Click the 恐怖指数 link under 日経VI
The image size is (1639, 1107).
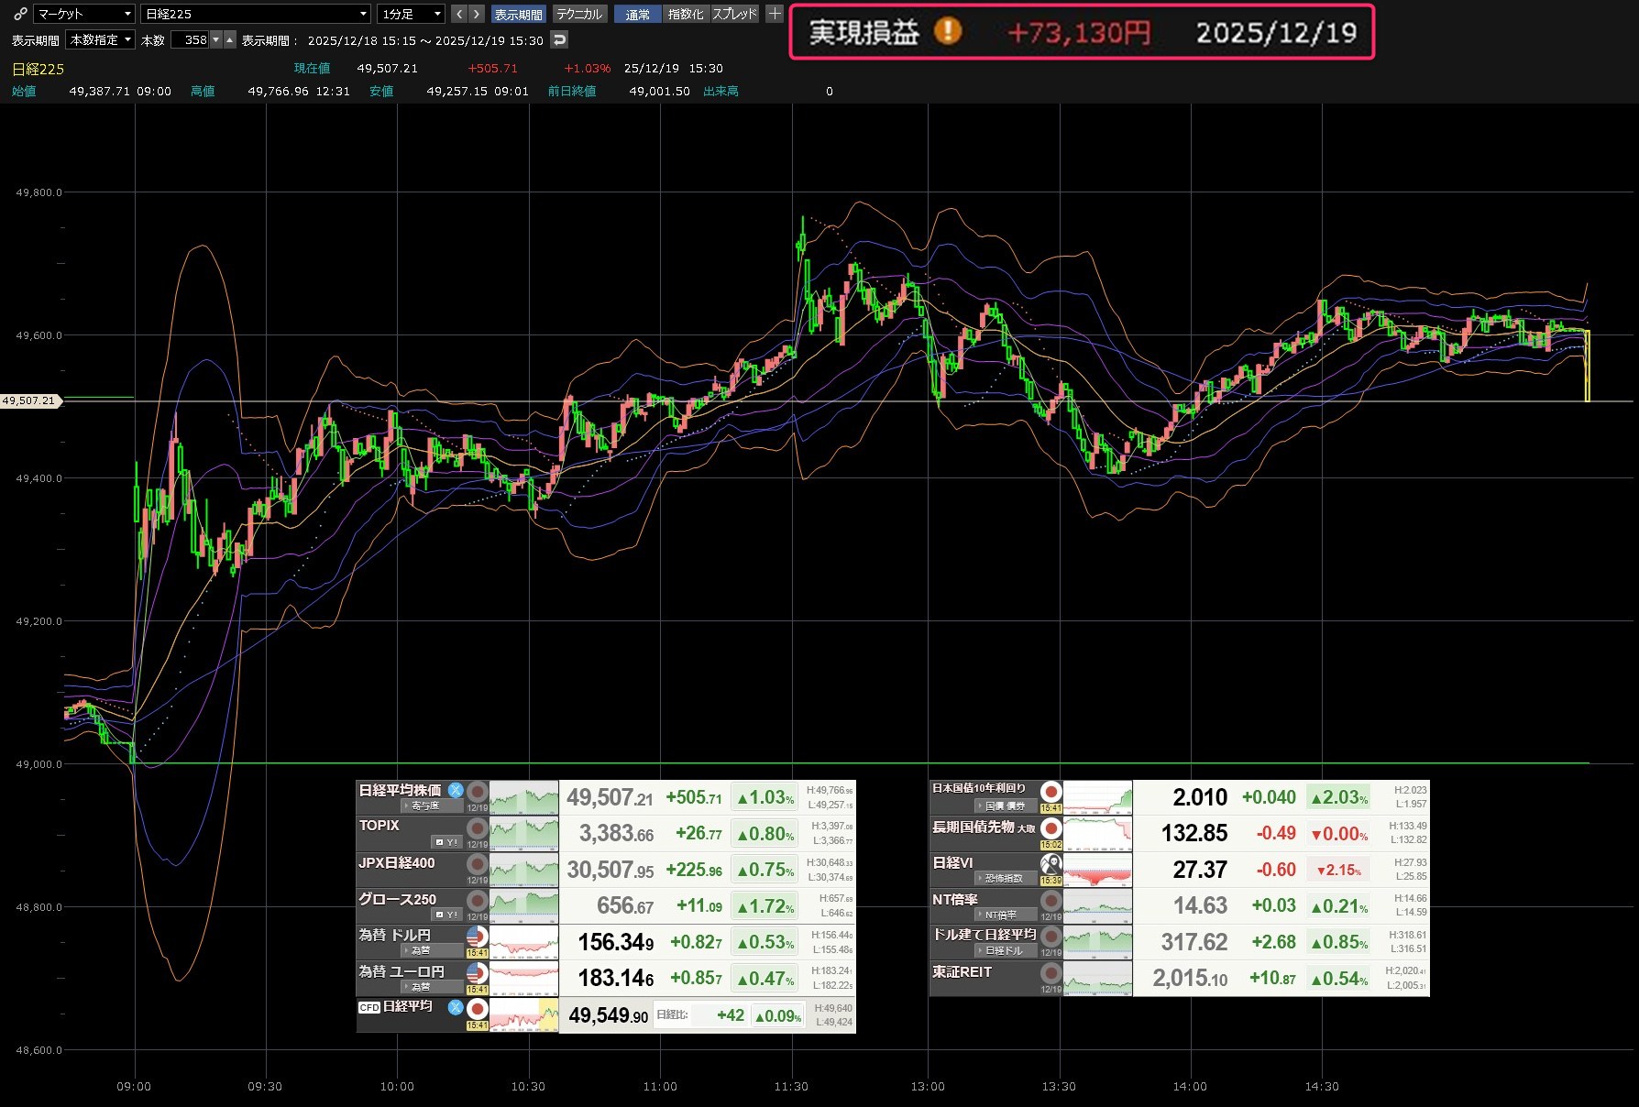coord(1004,879)
